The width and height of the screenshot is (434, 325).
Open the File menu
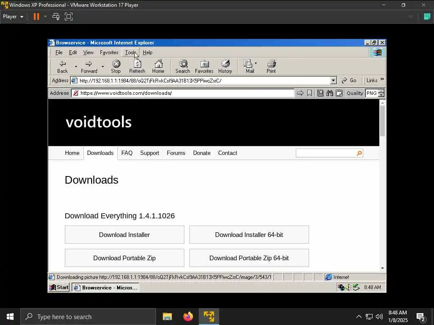point(59,52)
